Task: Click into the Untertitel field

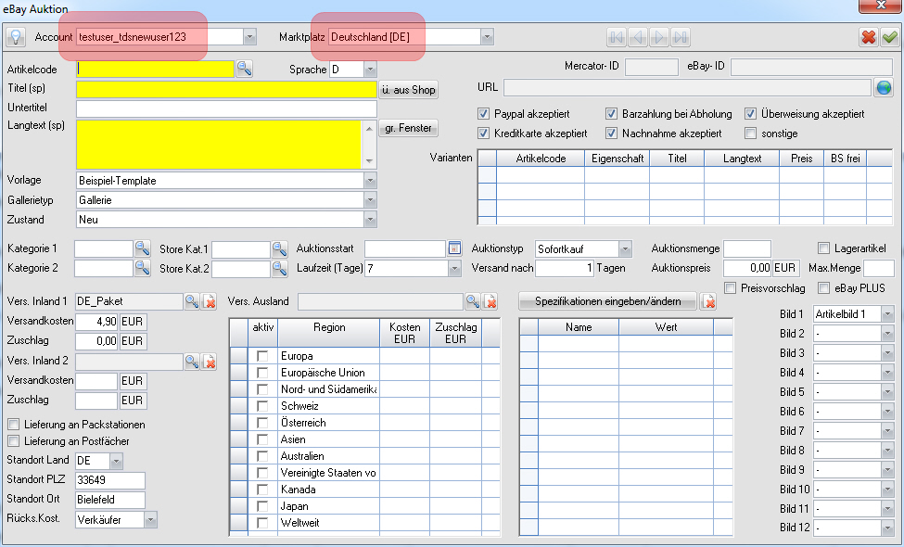Action: coord(226,108)
